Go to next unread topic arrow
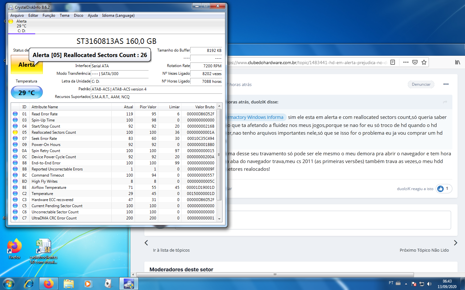This screenshot has height=290, width=465. point(455,243)
